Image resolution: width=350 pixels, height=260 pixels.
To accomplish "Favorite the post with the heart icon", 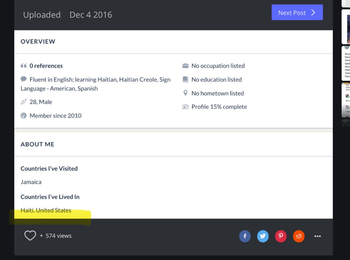I will pos(30,236).
